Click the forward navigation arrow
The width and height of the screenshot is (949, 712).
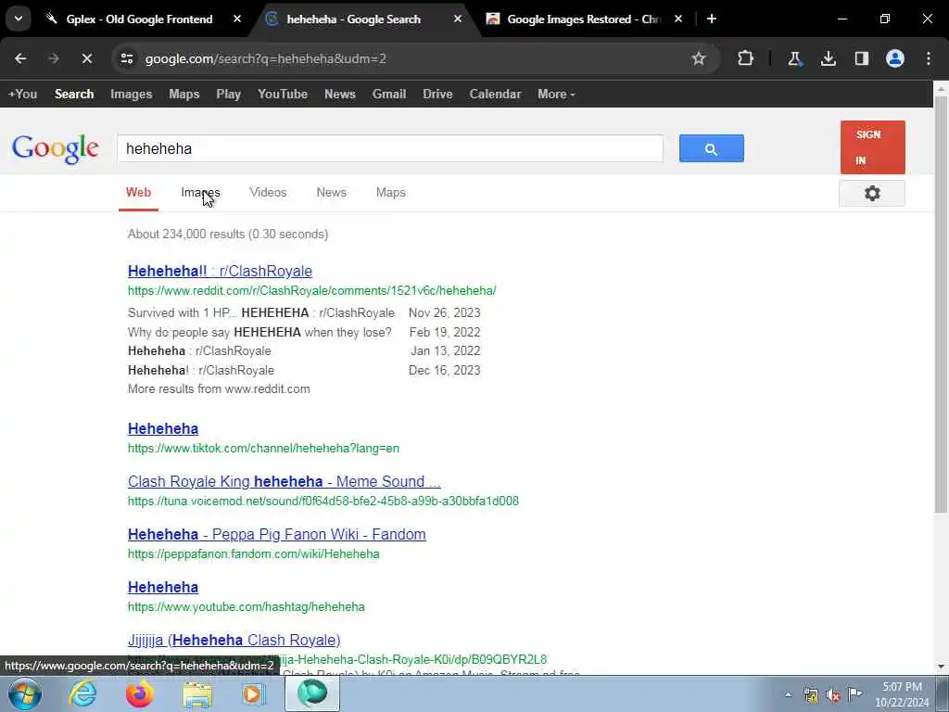tap(53, 58)
